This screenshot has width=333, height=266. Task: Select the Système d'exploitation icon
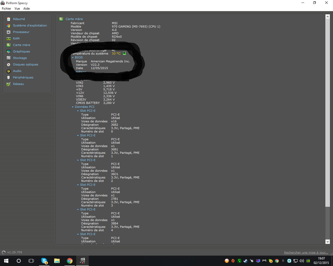[9, 25]
